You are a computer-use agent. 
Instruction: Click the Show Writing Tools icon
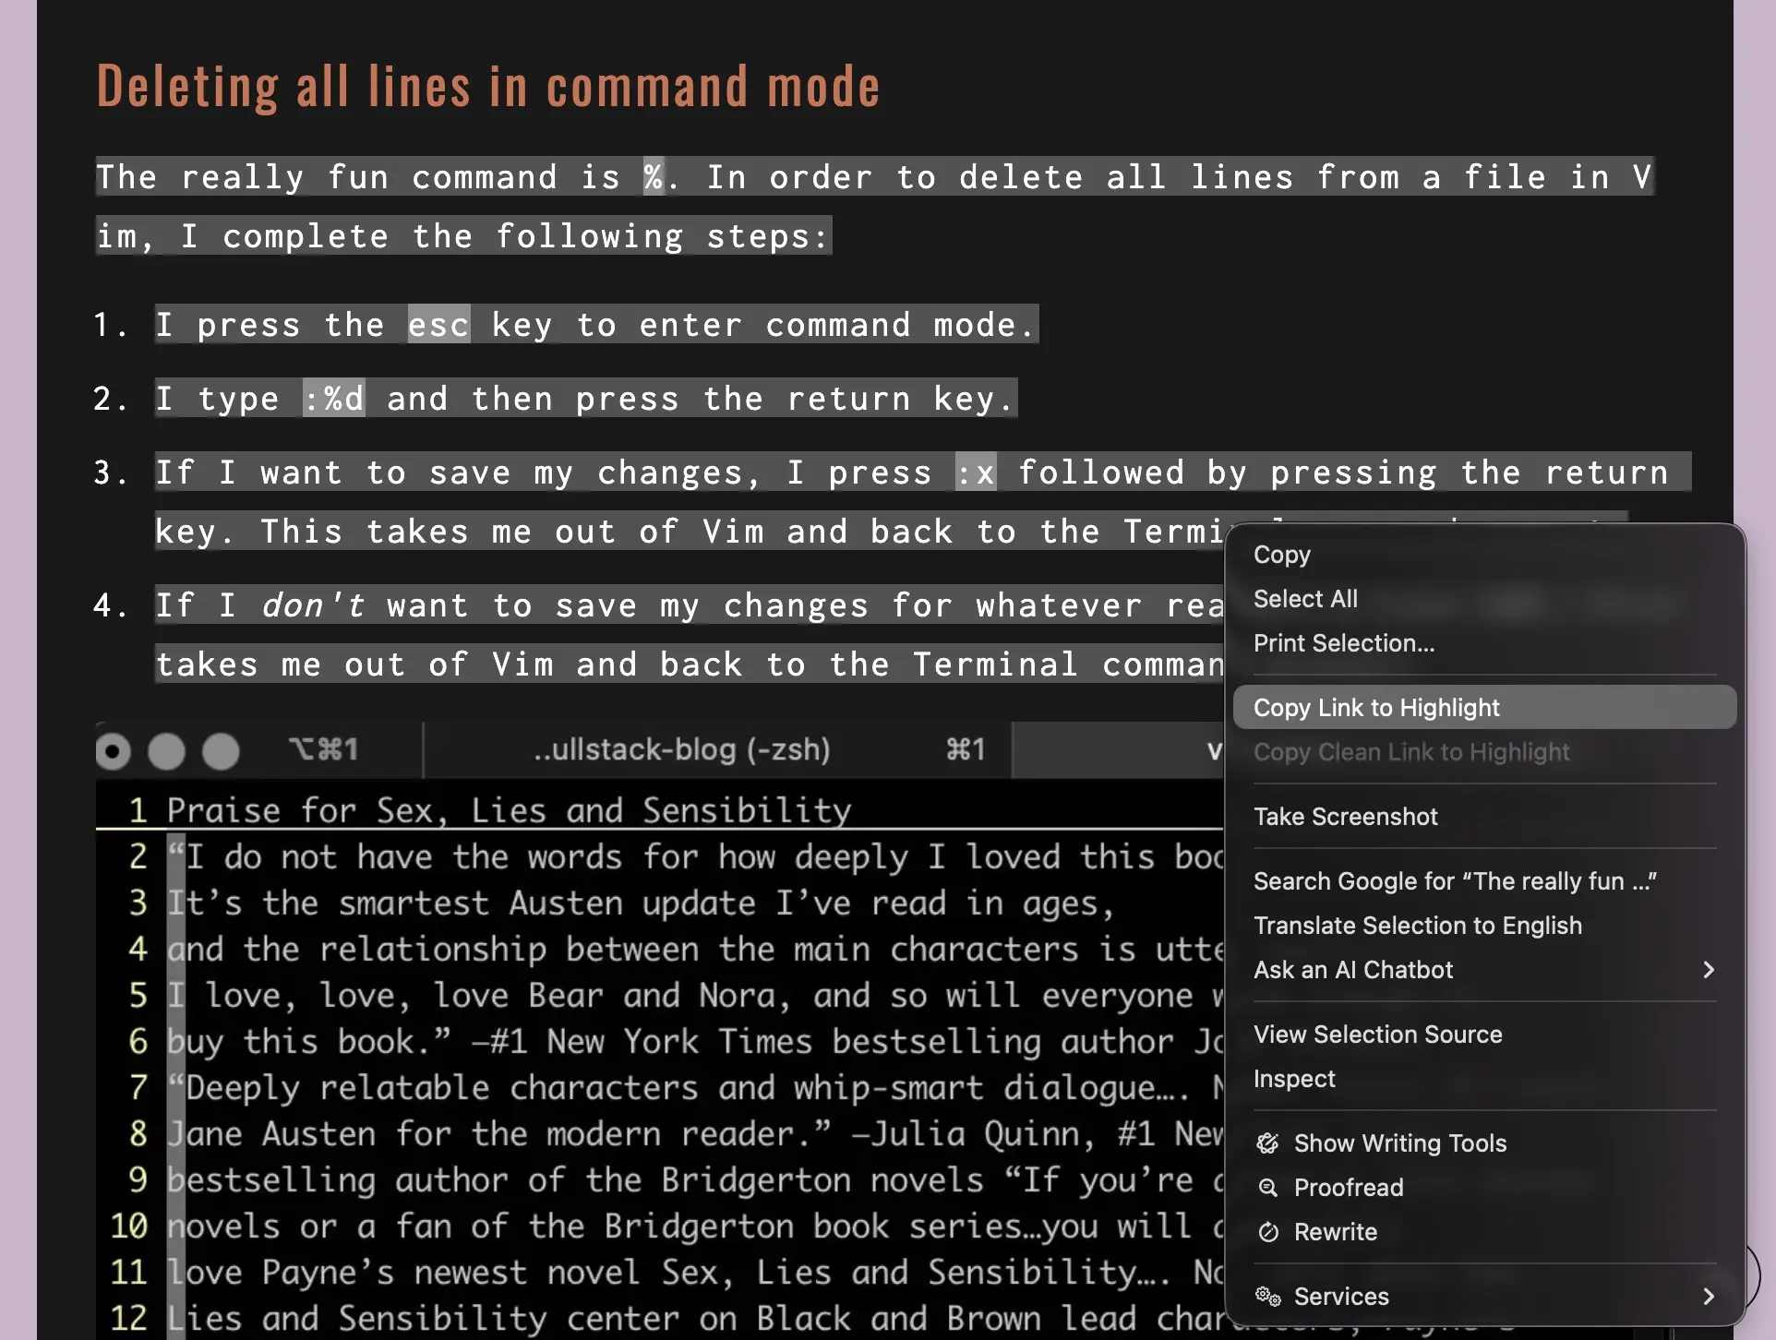[x=1268, y=1143]
